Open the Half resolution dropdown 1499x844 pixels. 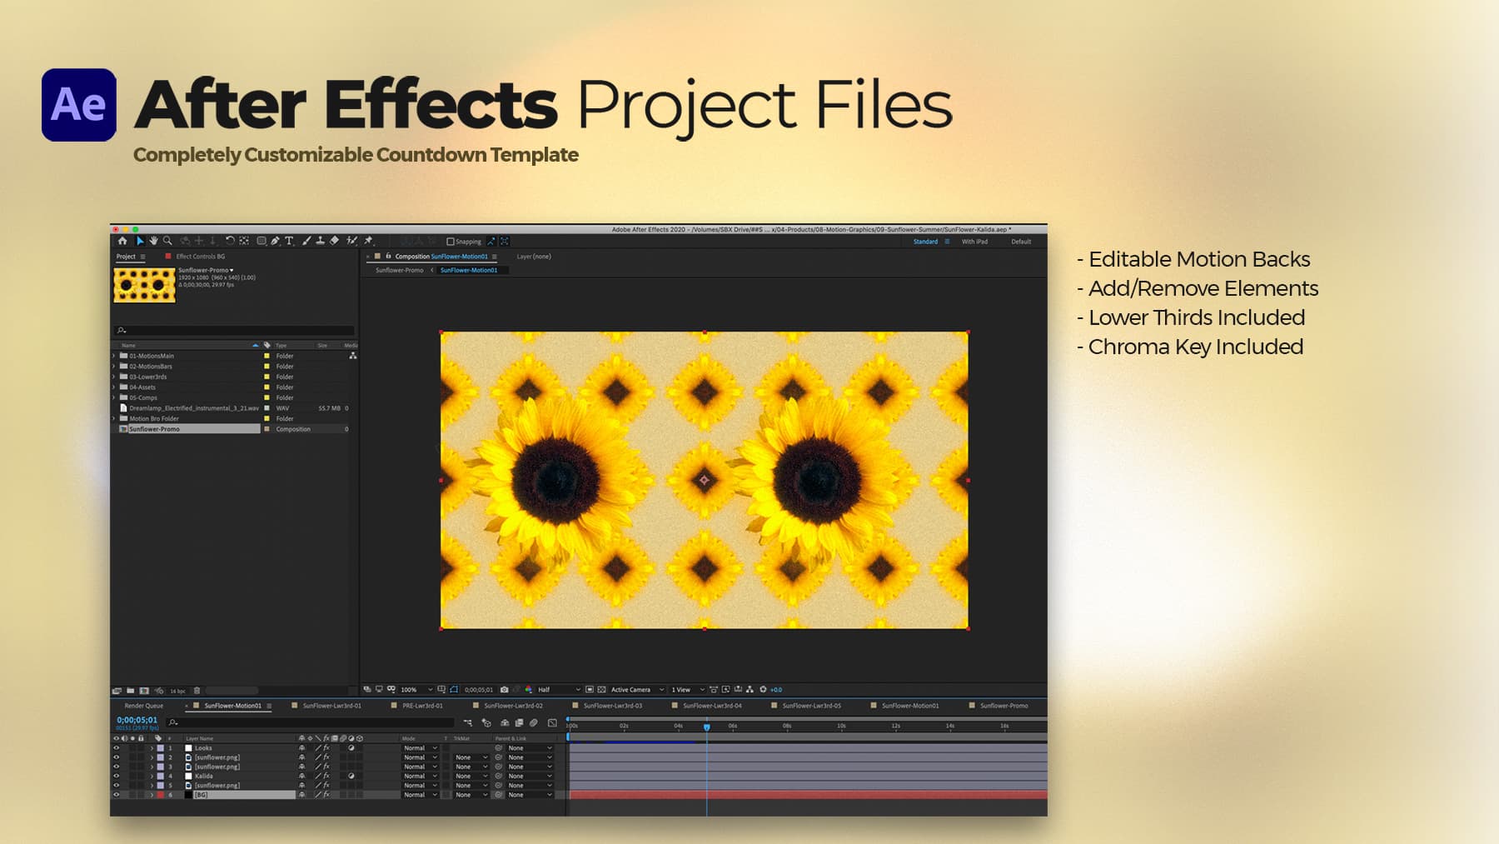tap(558, 690)
